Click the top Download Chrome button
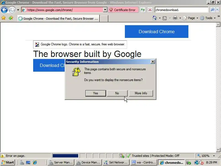 click(157, 32)
